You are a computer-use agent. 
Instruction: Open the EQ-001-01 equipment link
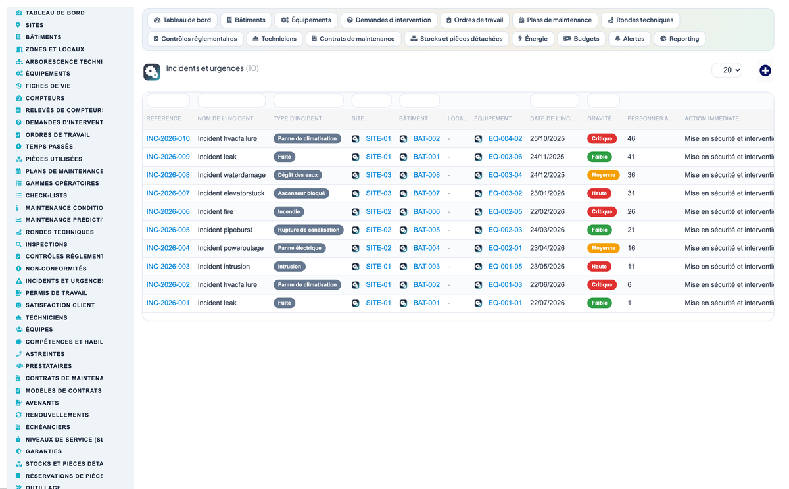coord(505,303)
